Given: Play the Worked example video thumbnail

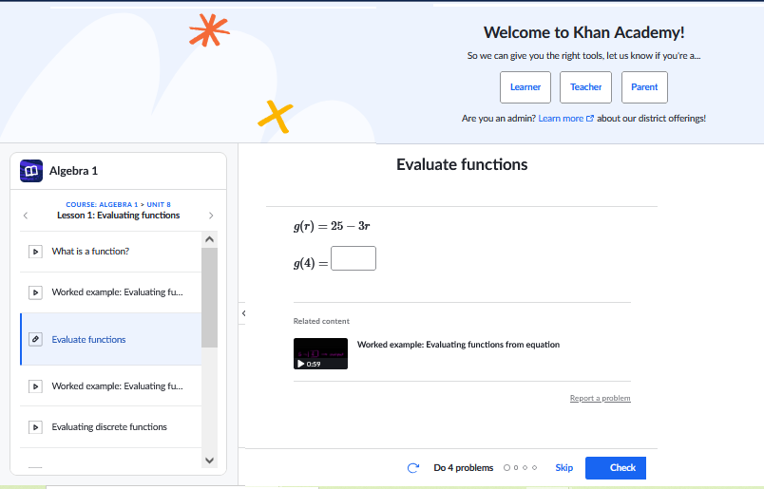Looking at the screenshot, I should [x=320, y=353].
